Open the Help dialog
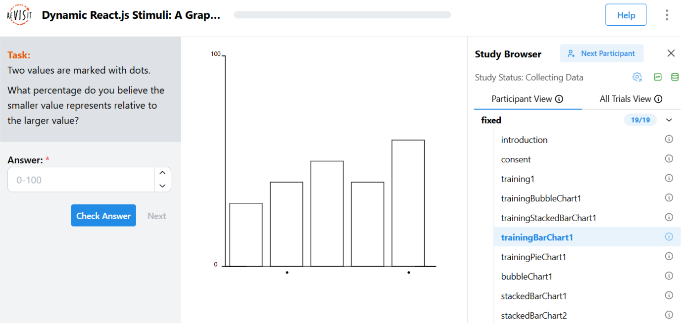This screenshot has height=329, width=682. click(x=626, y=15)
